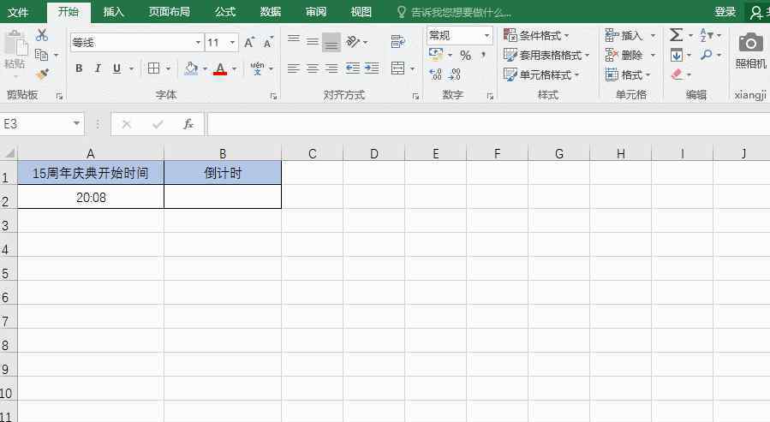Toggle wrap text
Screen dimensions: 770x422
tap(398, 42)
